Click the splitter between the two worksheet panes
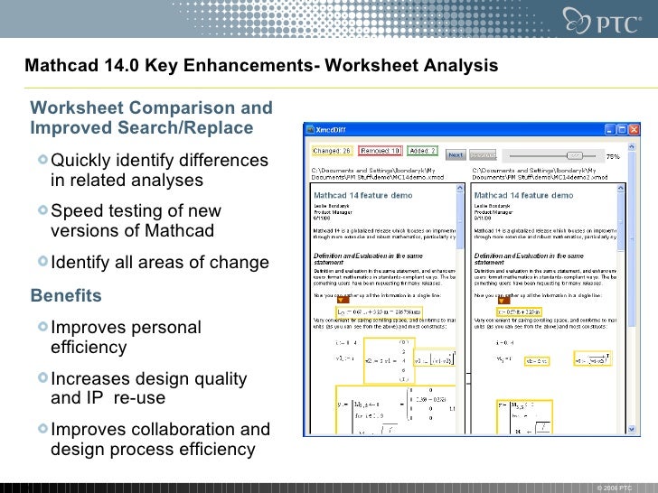 468,308
